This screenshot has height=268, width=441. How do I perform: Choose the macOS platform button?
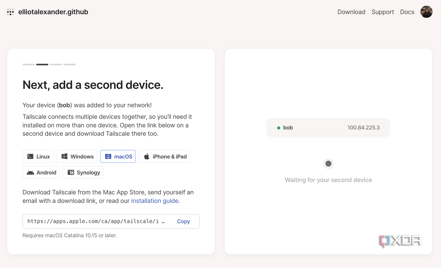(118, 157)
